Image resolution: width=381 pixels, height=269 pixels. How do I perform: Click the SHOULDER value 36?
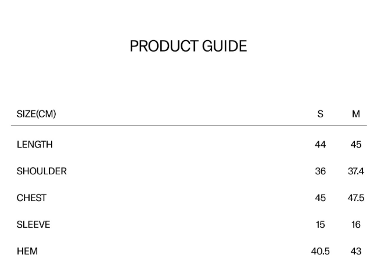[x=320, y=171]
